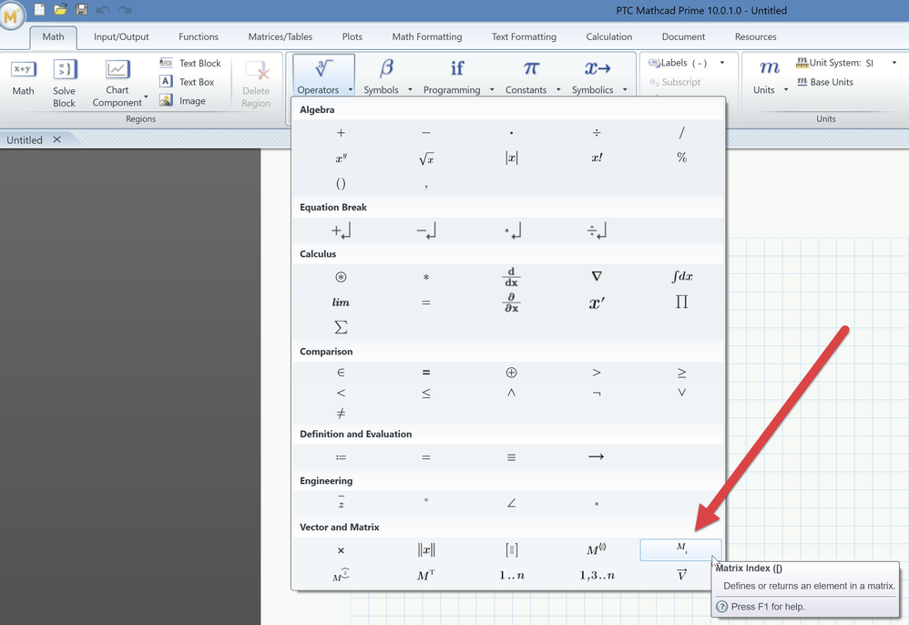Click the Solve Block button

[x=65, y=84]
